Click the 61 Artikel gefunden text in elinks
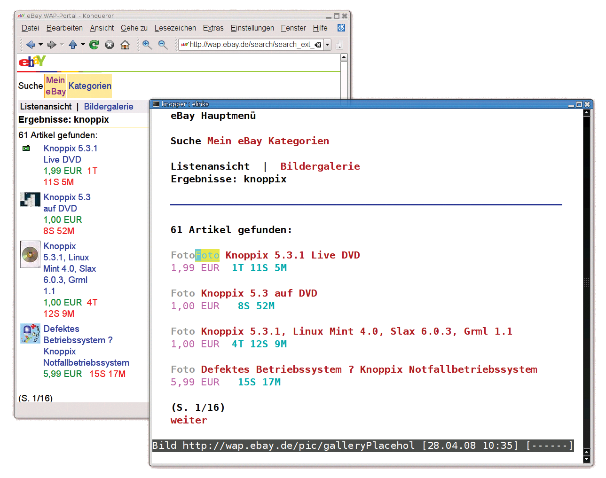 coord(231,230)
